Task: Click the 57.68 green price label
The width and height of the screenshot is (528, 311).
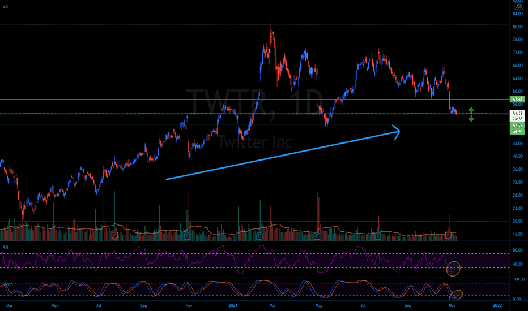Action: click(518, 99)
